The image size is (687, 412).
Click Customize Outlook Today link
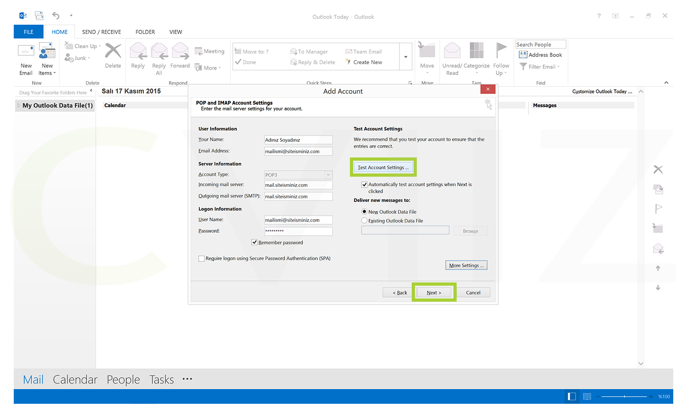point(602,92)
